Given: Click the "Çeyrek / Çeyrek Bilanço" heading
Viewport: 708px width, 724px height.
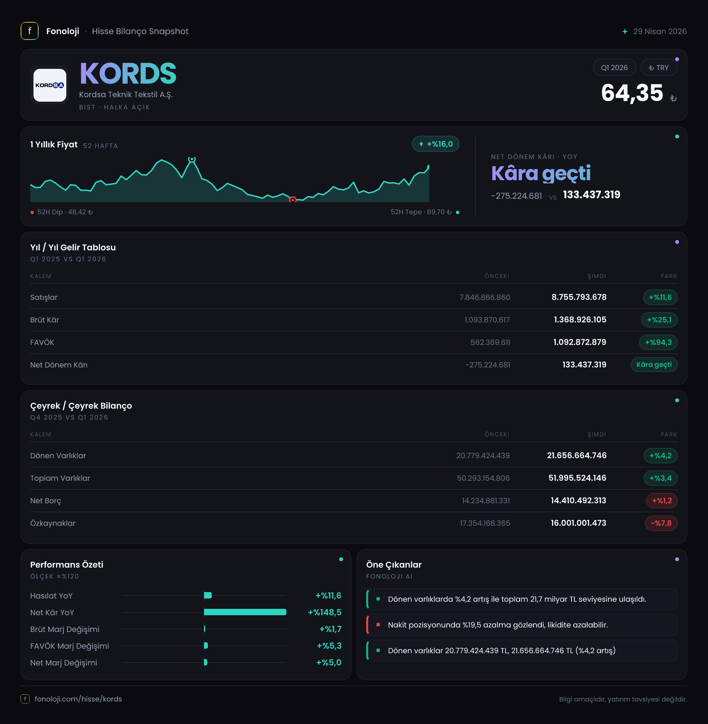Looking at the screenshot, I should (81, 406).
